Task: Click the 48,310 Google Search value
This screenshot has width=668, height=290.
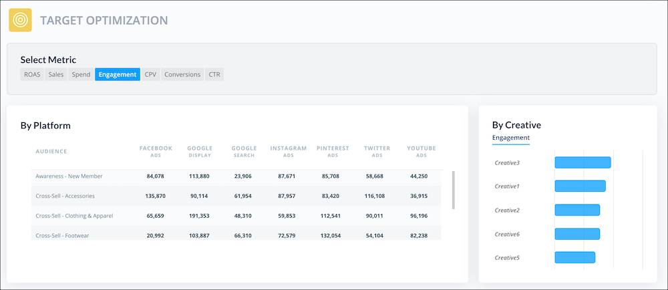Action: tap(243, 216)
